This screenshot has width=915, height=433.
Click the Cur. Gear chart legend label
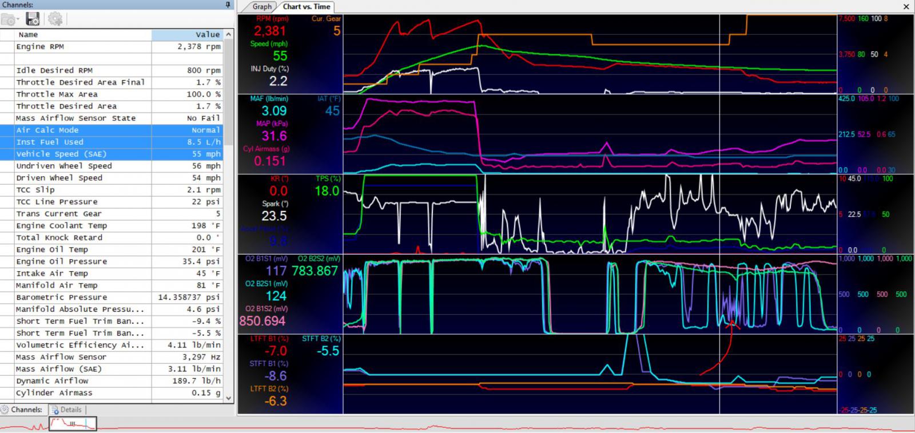326,19
